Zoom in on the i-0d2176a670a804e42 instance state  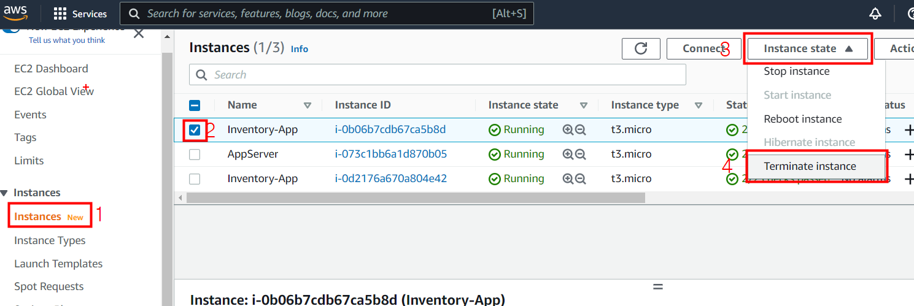click(568, 178)
